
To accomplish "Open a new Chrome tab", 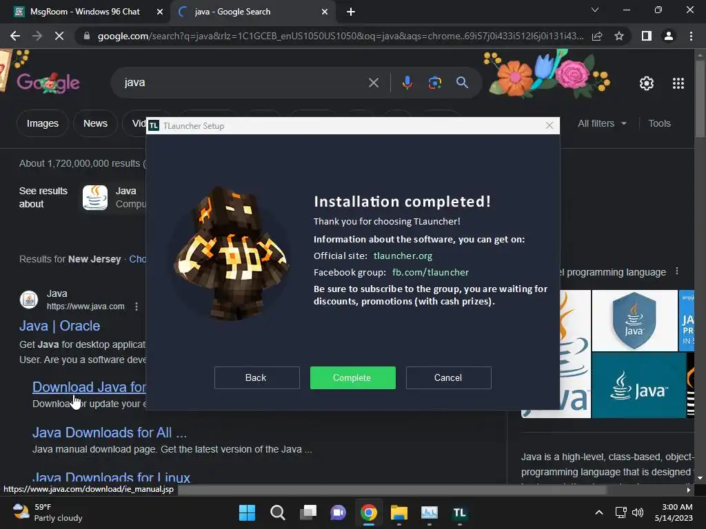I will (351, 12).
